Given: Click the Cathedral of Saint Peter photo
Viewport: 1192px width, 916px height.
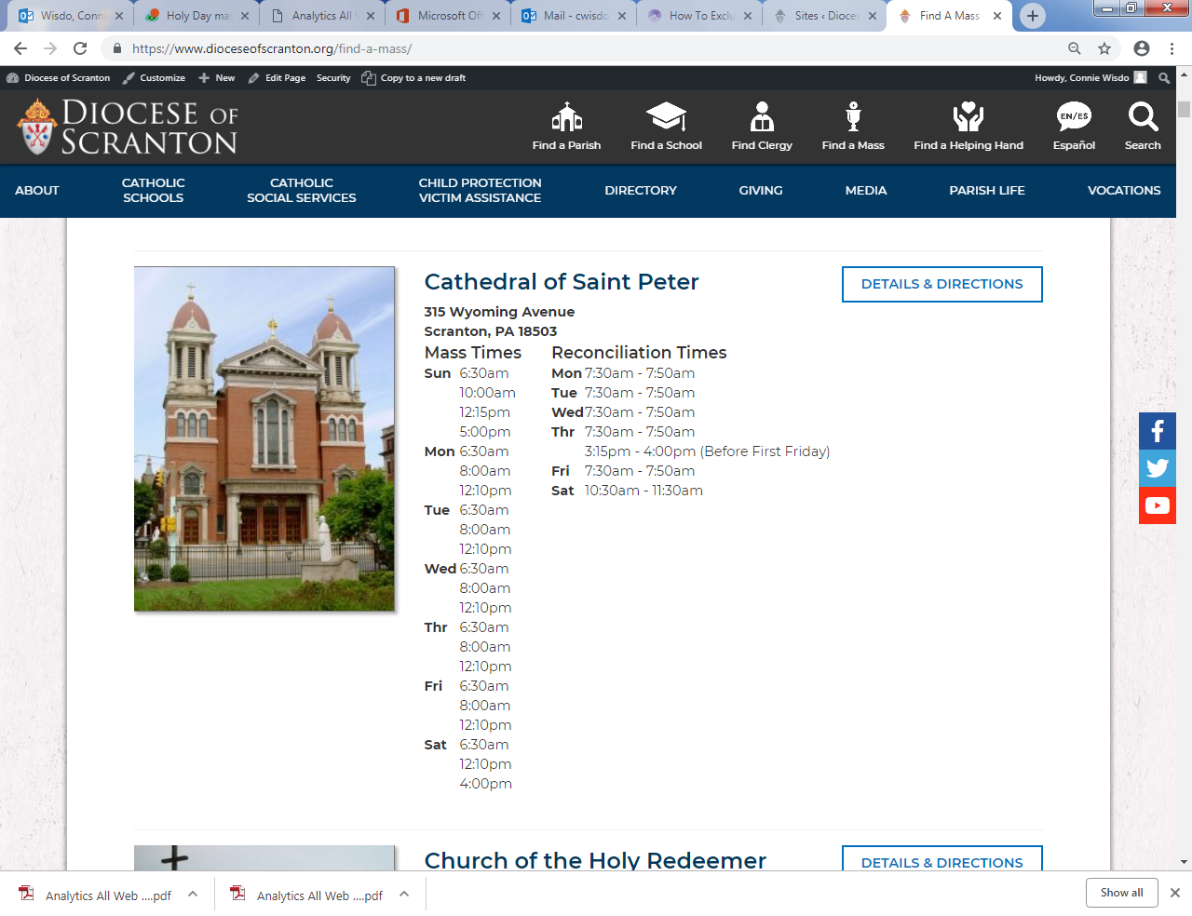Looking at the screenshot, I should pyautogui.click(x=264, y=438).
